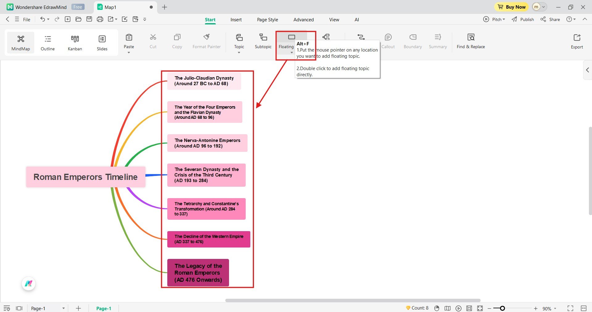592x312 pixels.
Task: Open the AI ribbon tab
Action: point(356,19)
